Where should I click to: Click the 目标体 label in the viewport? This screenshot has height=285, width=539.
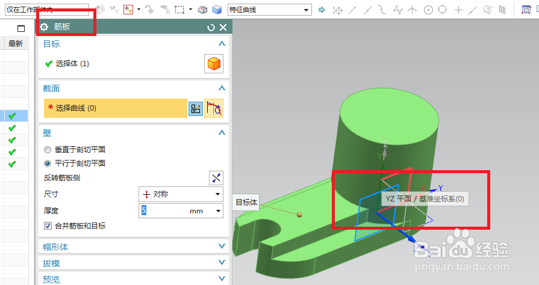pyautogui.click(x=246, y=203)
